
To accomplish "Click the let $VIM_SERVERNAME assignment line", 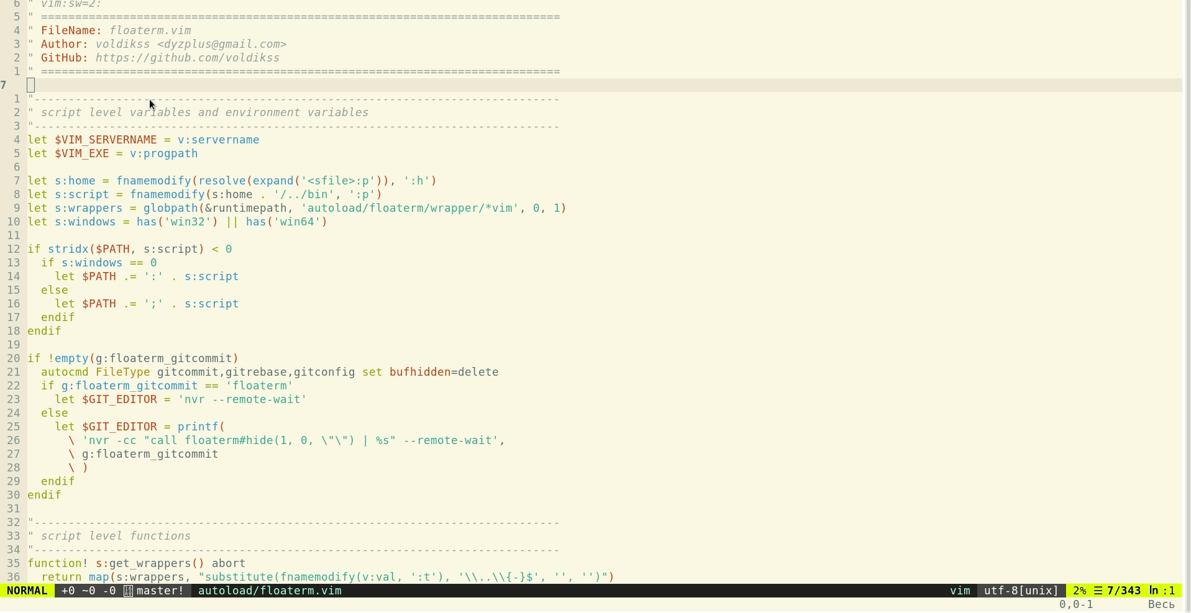I will tap(144, 140).
